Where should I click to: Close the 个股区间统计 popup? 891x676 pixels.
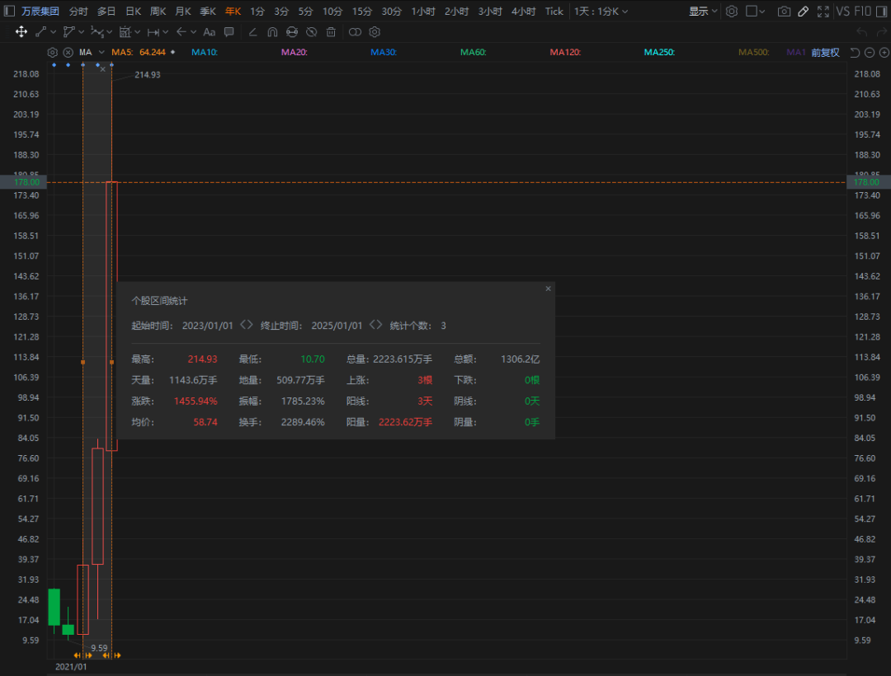click(548, 289)
